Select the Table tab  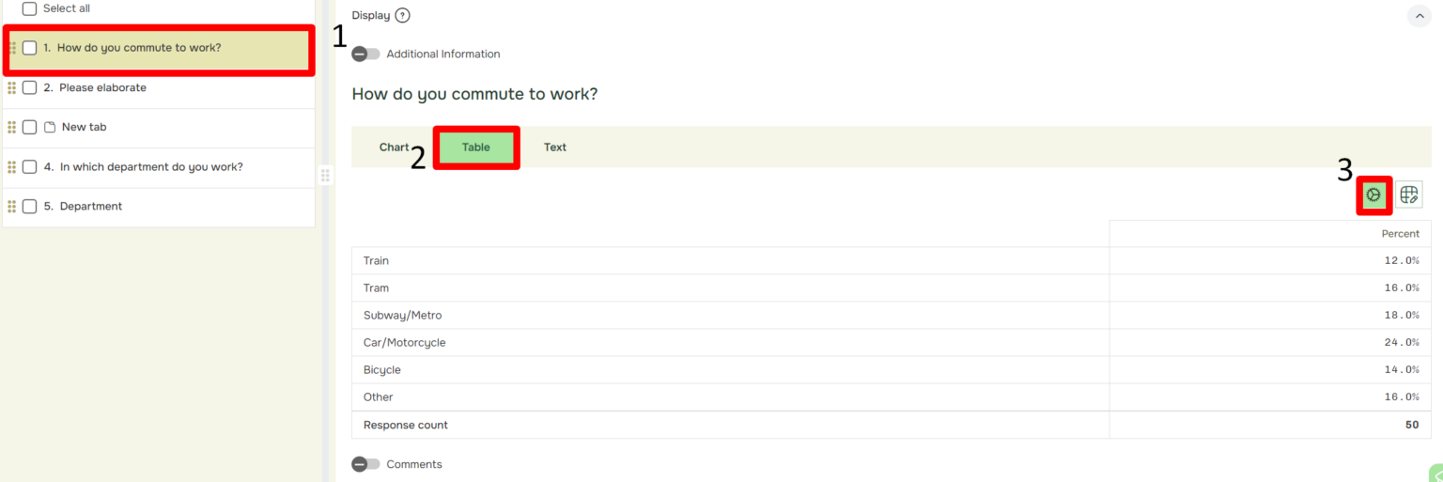(x=476, y=148)
